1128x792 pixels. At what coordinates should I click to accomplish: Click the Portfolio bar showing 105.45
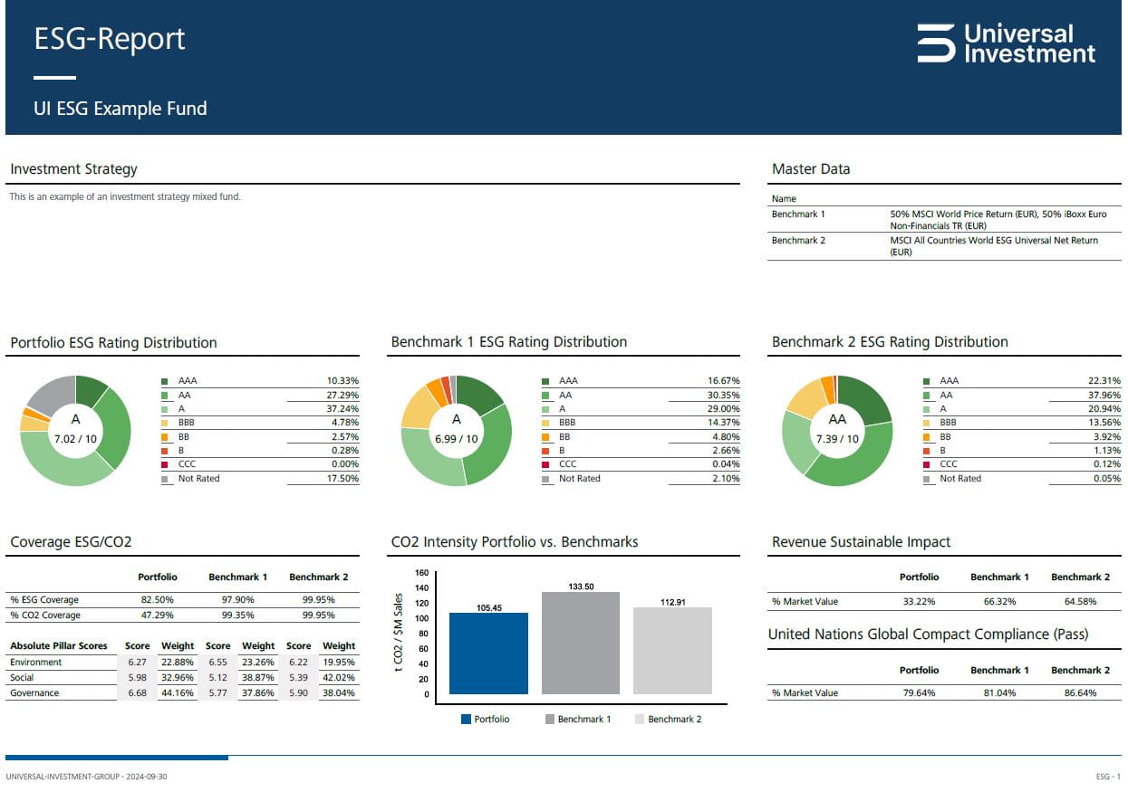(x=489, y=652)
